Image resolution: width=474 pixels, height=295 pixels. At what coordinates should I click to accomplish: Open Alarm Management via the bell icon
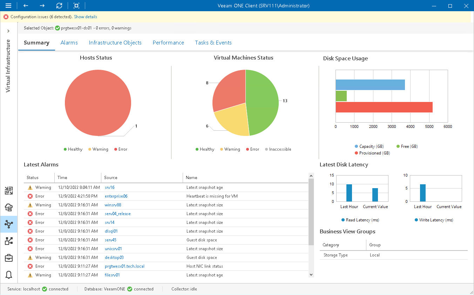[9, 275]
